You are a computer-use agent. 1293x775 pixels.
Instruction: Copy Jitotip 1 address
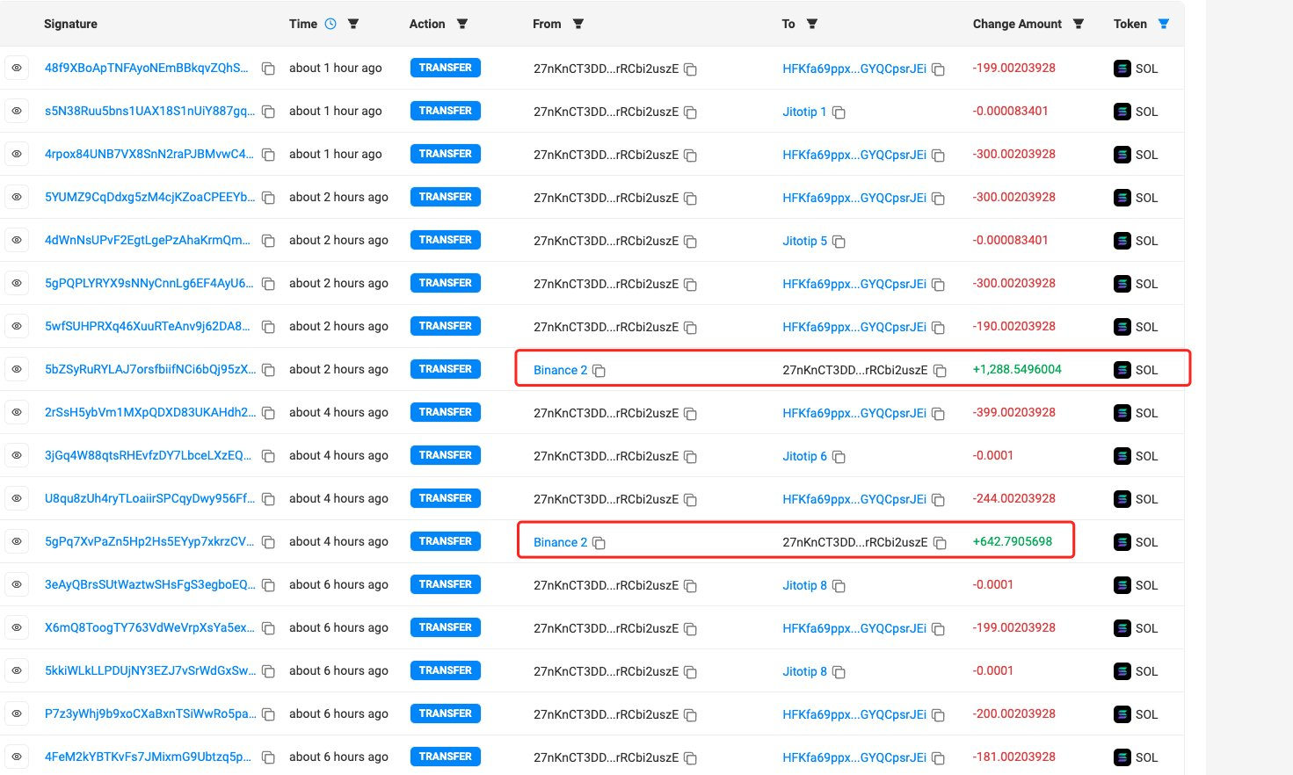pyautogui.click(x=839, y=112)
